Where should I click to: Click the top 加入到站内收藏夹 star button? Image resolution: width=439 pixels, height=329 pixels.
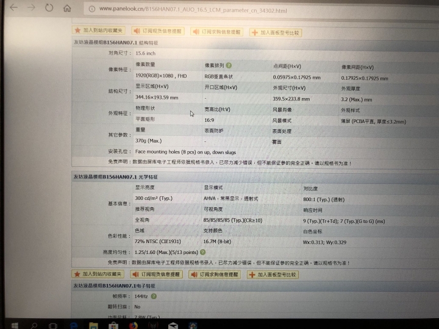tap(99, 30)
